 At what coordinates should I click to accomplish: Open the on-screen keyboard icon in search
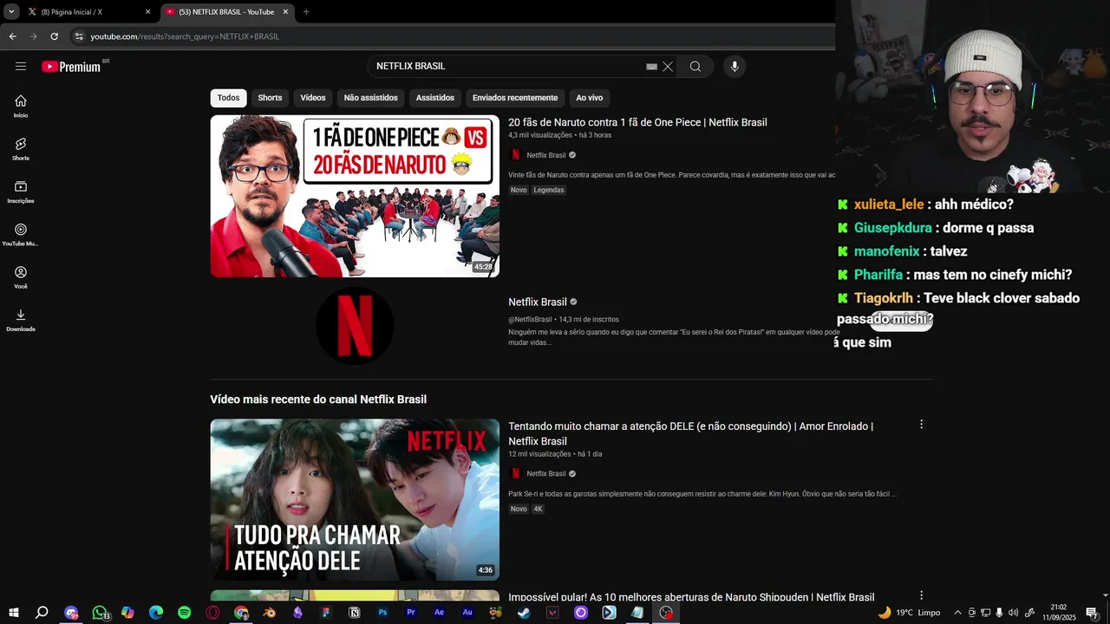(x=651, y=67)
